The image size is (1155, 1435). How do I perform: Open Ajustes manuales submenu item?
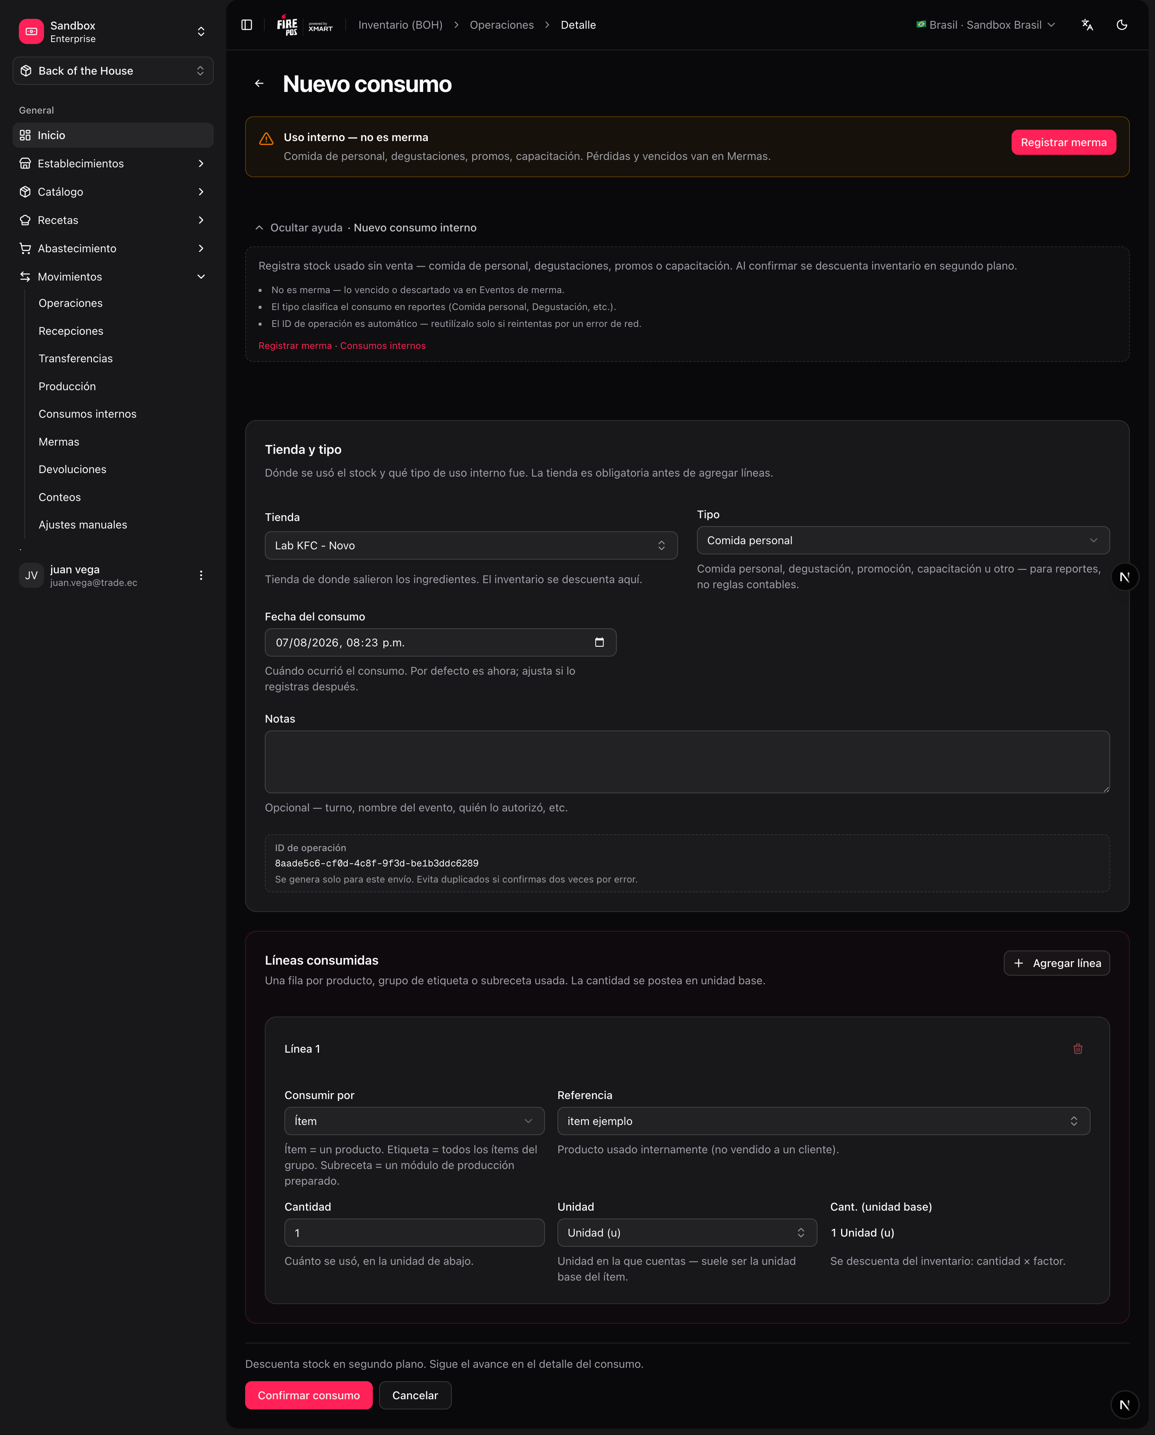pyautogui.click(x=82, y=525)
